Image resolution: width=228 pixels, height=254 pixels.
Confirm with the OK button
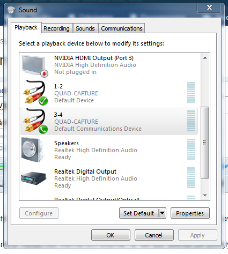tap(111, 235)
